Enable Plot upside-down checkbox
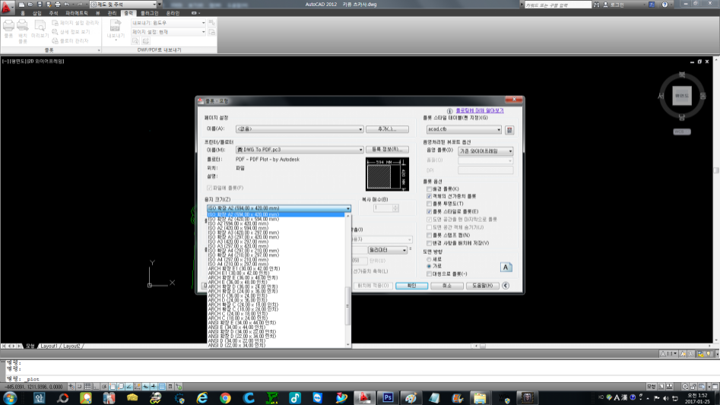Image resolution: width=720 pixels, height=405 pixels. pos(430,274)
